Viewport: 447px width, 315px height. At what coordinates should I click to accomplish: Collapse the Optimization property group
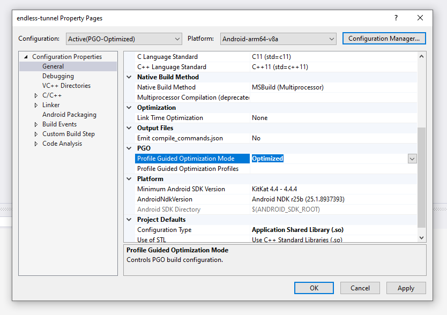coord(129,107)
